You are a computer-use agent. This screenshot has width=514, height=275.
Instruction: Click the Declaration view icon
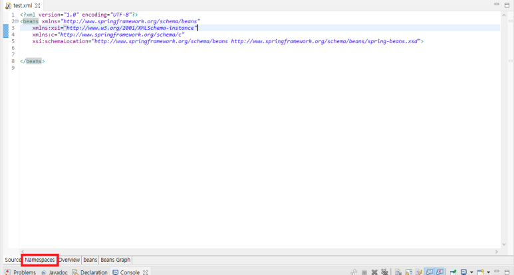75,272
